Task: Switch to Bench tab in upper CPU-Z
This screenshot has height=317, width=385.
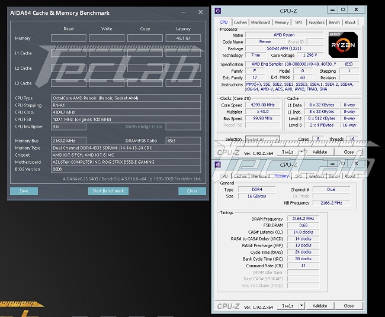Action: tap(334, 22)
